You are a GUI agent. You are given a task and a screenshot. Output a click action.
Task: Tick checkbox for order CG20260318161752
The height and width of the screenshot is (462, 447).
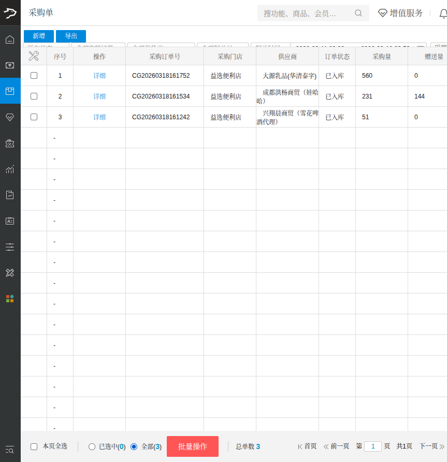pos(34,76)
